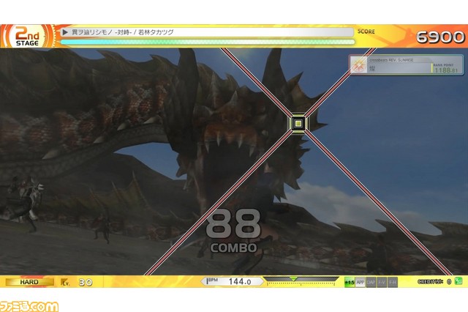Viewport: 468px width, 312px height.
Task: Click the 2nd STAGE badge
Action: pos(27,36)
